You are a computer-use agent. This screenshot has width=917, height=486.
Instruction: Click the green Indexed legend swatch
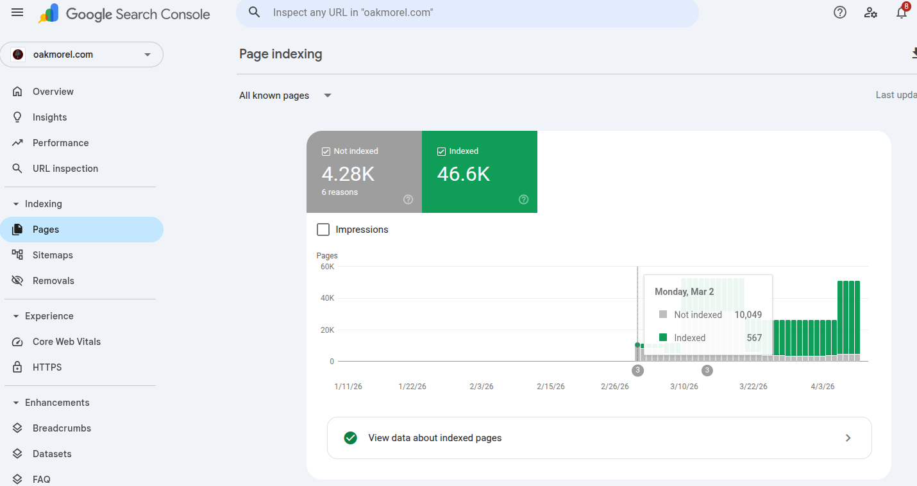(663, 337)
